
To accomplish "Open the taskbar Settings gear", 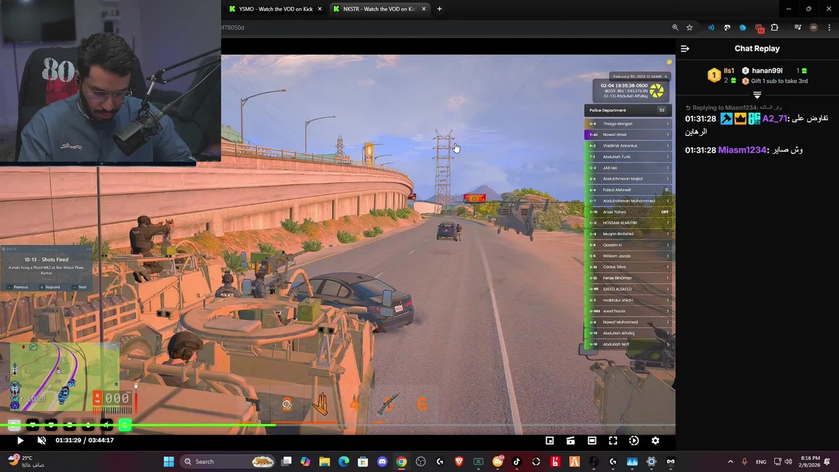I will [x=651, y=462].
